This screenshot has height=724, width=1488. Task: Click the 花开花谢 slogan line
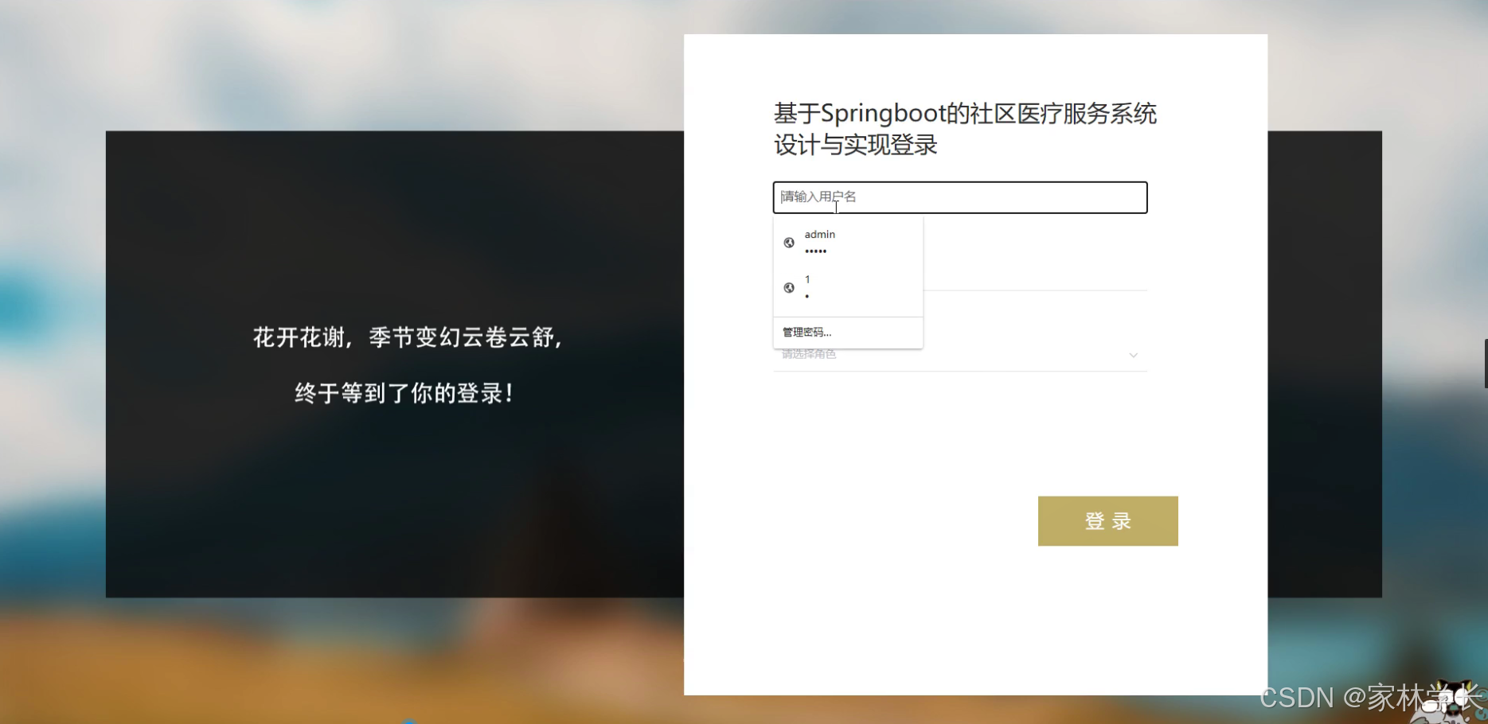click(x=408, y=337)
